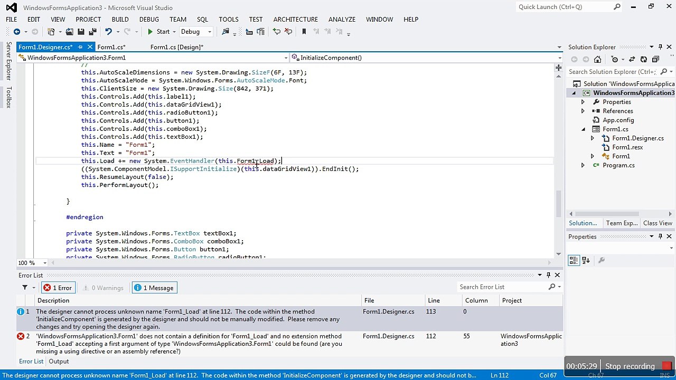Toggle the 0 Warnings filter button
This screenshot has width=676, height=380.
[104, 288]
